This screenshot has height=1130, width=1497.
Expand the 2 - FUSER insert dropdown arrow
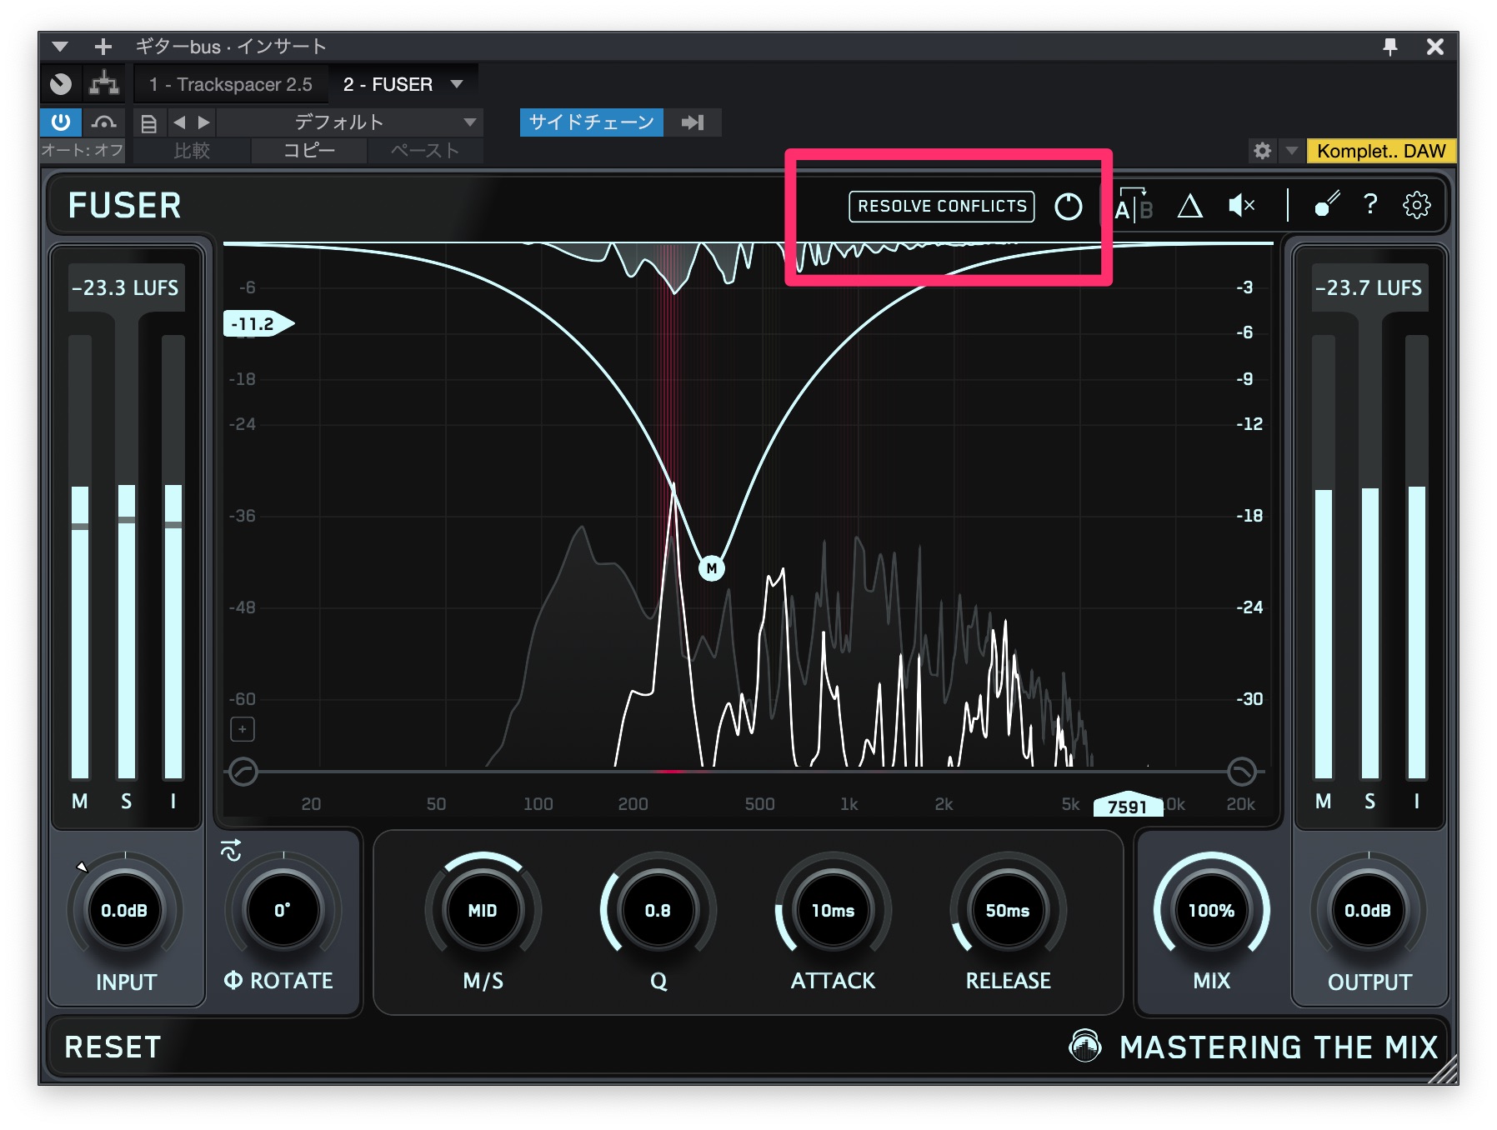point(457,84)
